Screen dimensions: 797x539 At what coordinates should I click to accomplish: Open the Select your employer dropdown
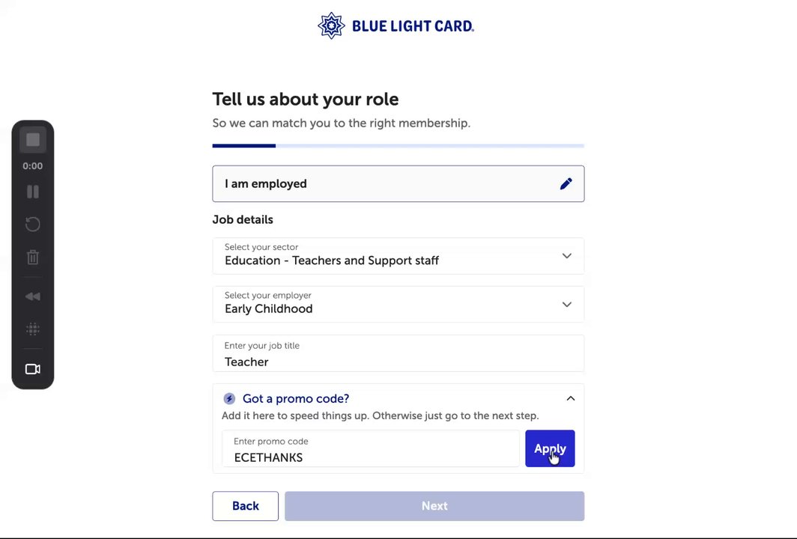pos(398,304)
